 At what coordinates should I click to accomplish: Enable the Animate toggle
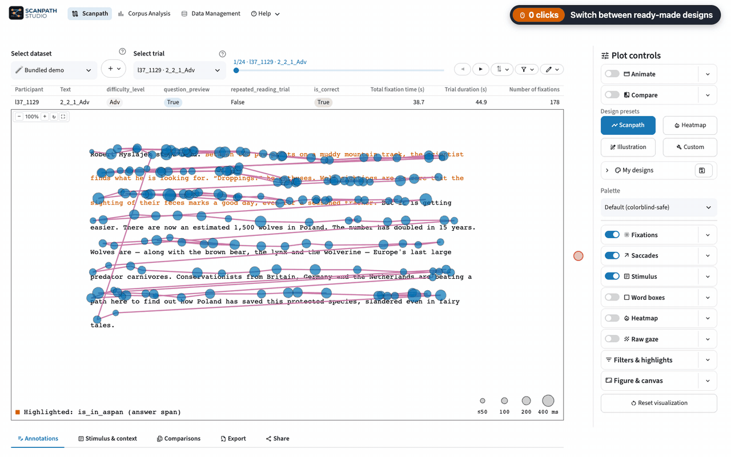[612, 74]
